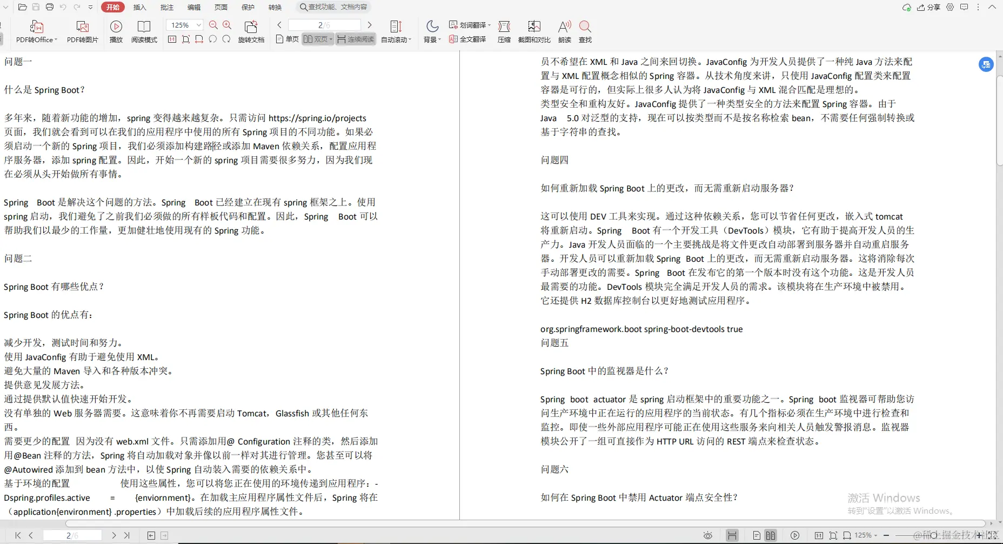1003x544 pixels.
Task: Collapse the ribbon with the caret icon
Action: click(992, 7)
